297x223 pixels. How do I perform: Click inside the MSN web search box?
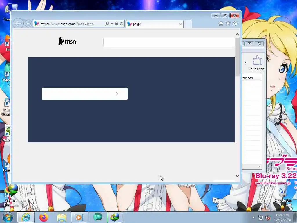169,42
